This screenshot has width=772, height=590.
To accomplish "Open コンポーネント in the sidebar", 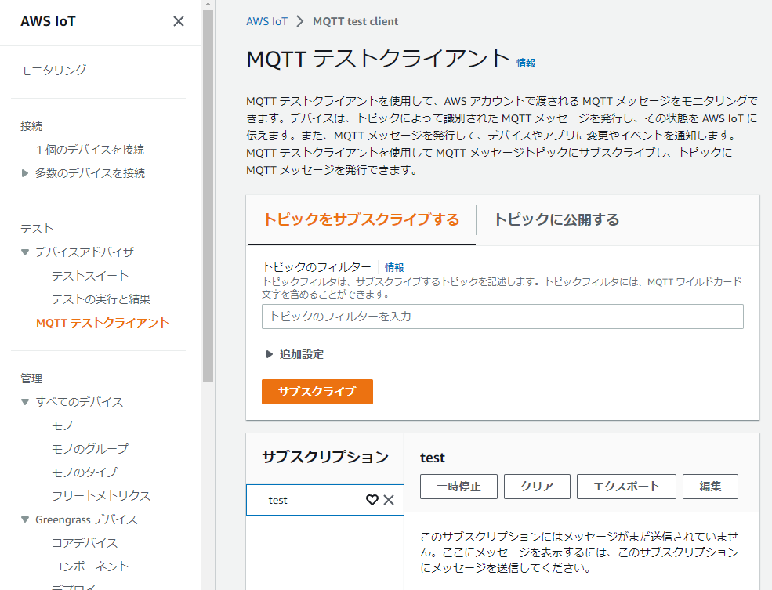I will coord(90,566).
